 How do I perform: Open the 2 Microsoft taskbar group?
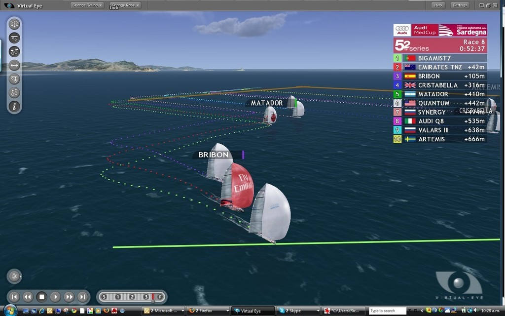164,311
